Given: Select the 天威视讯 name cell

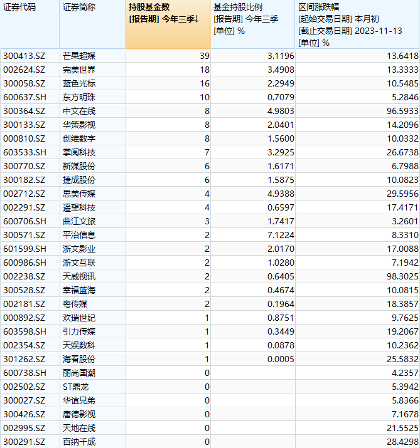Looking at the screenshot, I should point(79,276).
